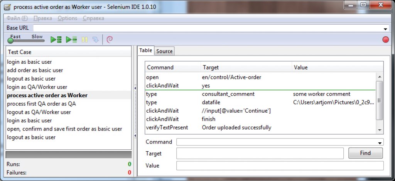Select the verifyTextPresent command row
This screenshot has width=395, height=181.
pos(167,127)
